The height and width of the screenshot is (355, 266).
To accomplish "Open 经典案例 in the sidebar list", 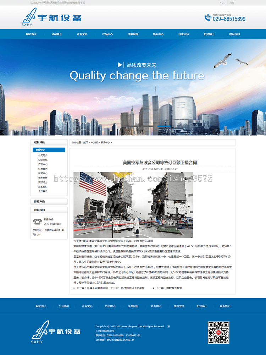I will pos(43,169).
